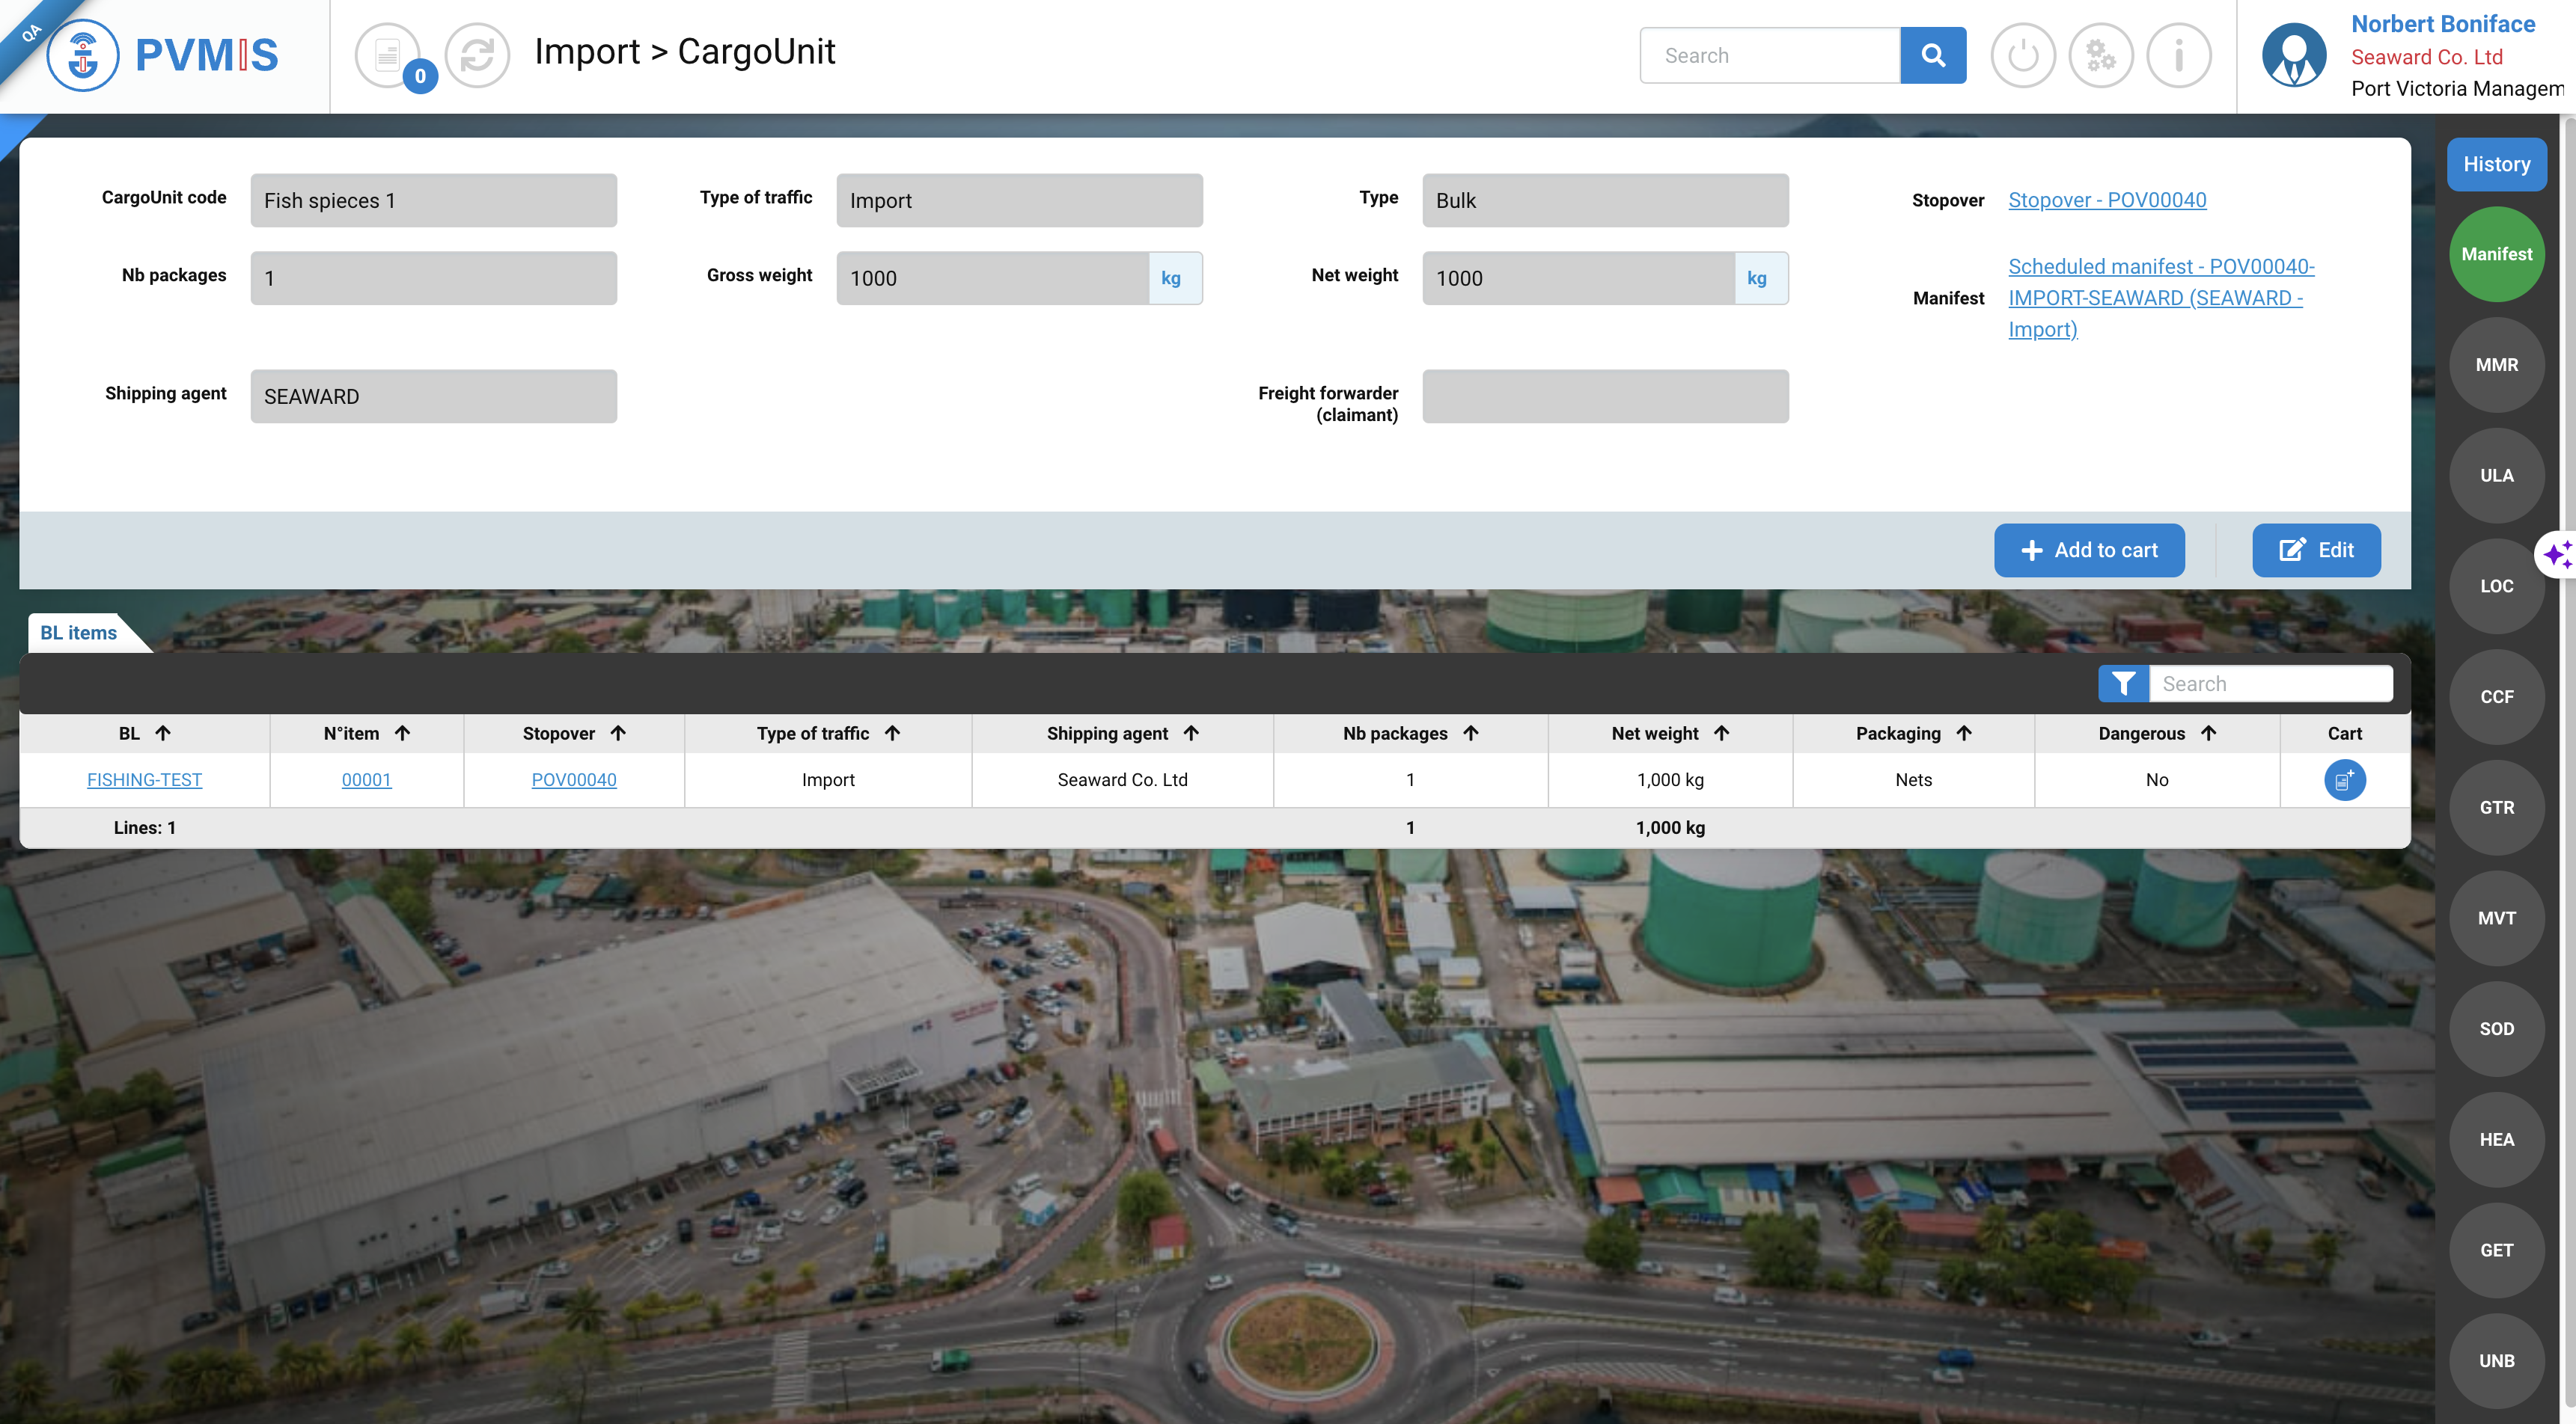
Task: Click the info circle icon
Action: click(x=2178, y=55)
